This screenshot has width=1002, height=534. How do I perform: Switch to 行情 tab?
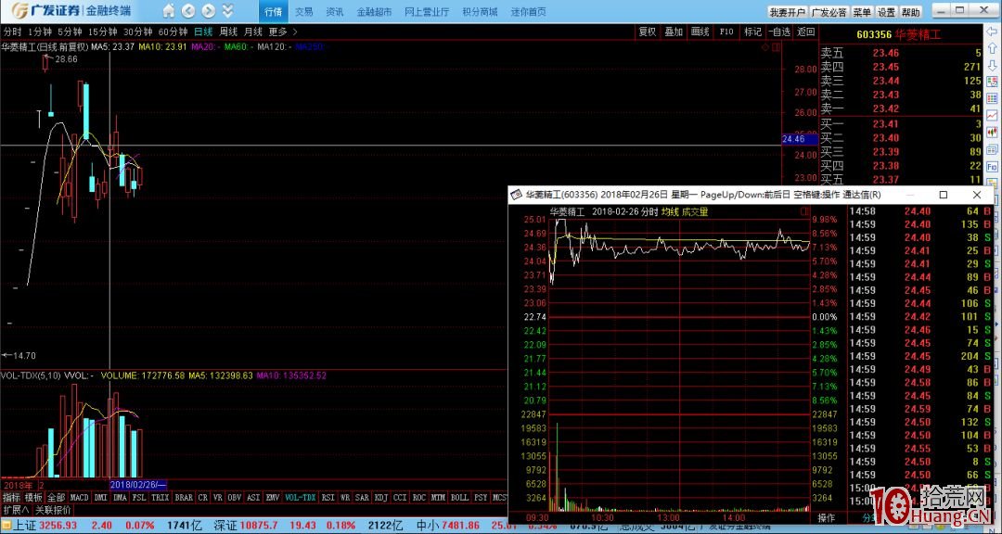[273, 11]
